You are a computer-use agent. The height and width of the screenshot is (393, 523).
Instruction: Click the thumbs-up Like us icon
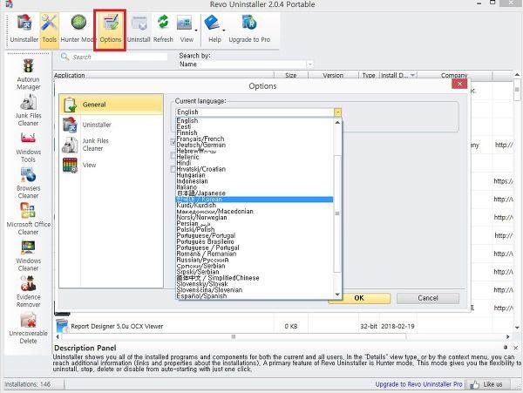coord(474,384)
